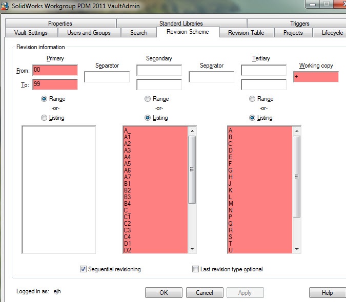Click the Primary To field containing 99
Viewport: 346px width, 302px height.
pos(55,84)
